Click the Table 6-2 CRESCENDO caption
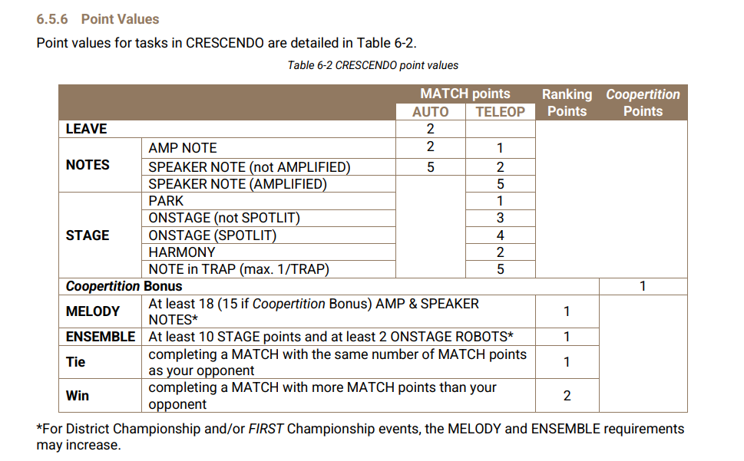This screenshot has height=461, width=744. click(372, 65)
